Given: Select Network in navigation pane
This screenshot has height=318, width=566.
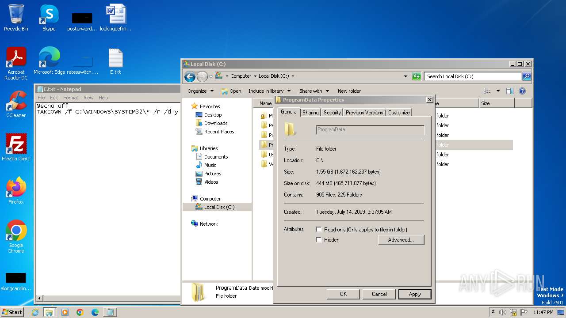Looking at the screenshot, I should coord(209,224).
